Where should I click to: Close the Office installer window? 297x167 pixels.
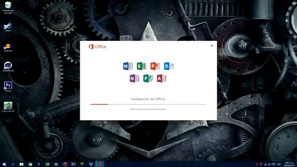click(212, 45)
